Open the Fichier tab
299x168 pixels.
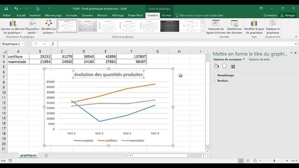7,15
